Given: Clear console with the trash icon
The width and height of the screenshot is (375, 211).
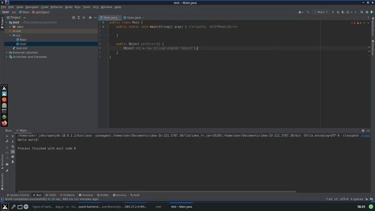Looking at the screenshot, I should tap(13, 162).
